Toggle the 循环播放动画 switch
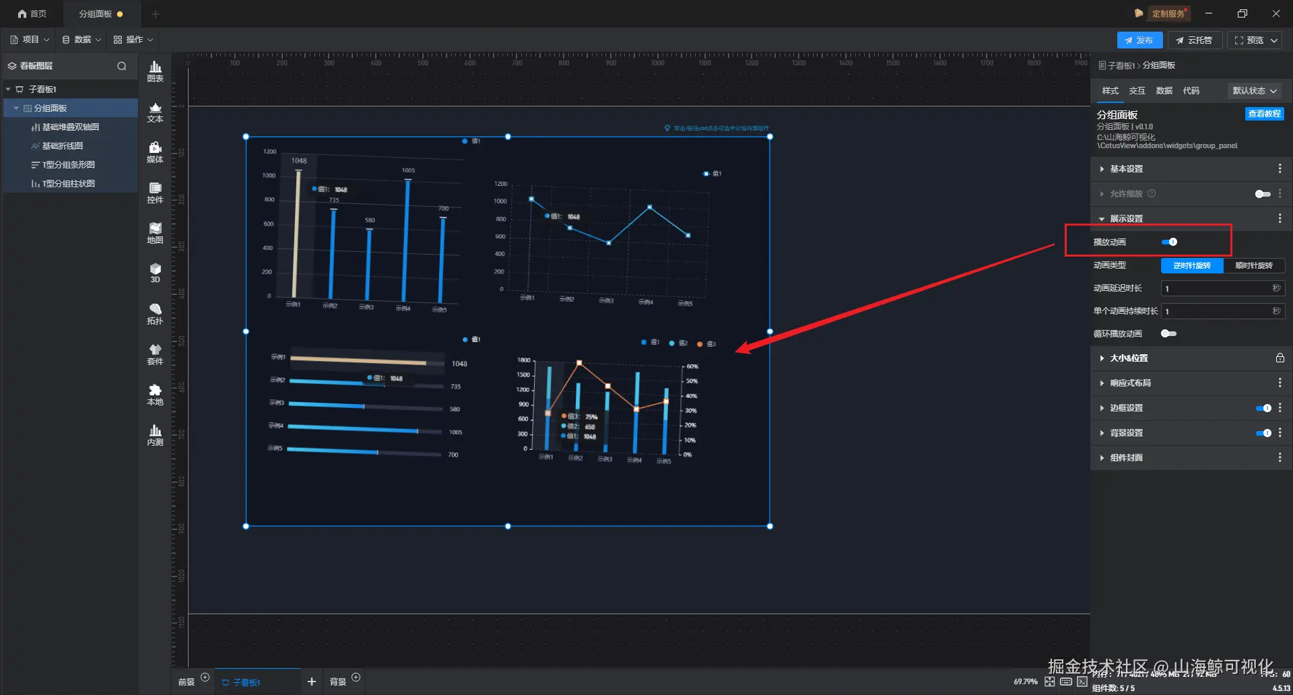This screenshot has width=1293, height=695. coord(1169,334)
